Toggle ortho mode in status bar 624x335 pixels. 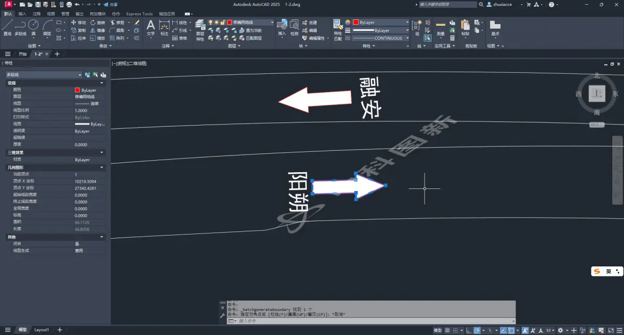(469, 330)
